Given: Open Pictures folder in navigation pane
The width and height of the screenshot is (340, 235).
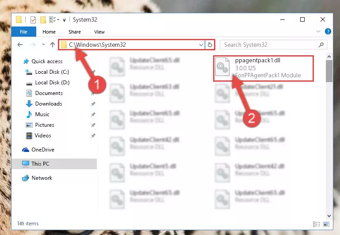Looking at the screenshot, I should point(40,125).
